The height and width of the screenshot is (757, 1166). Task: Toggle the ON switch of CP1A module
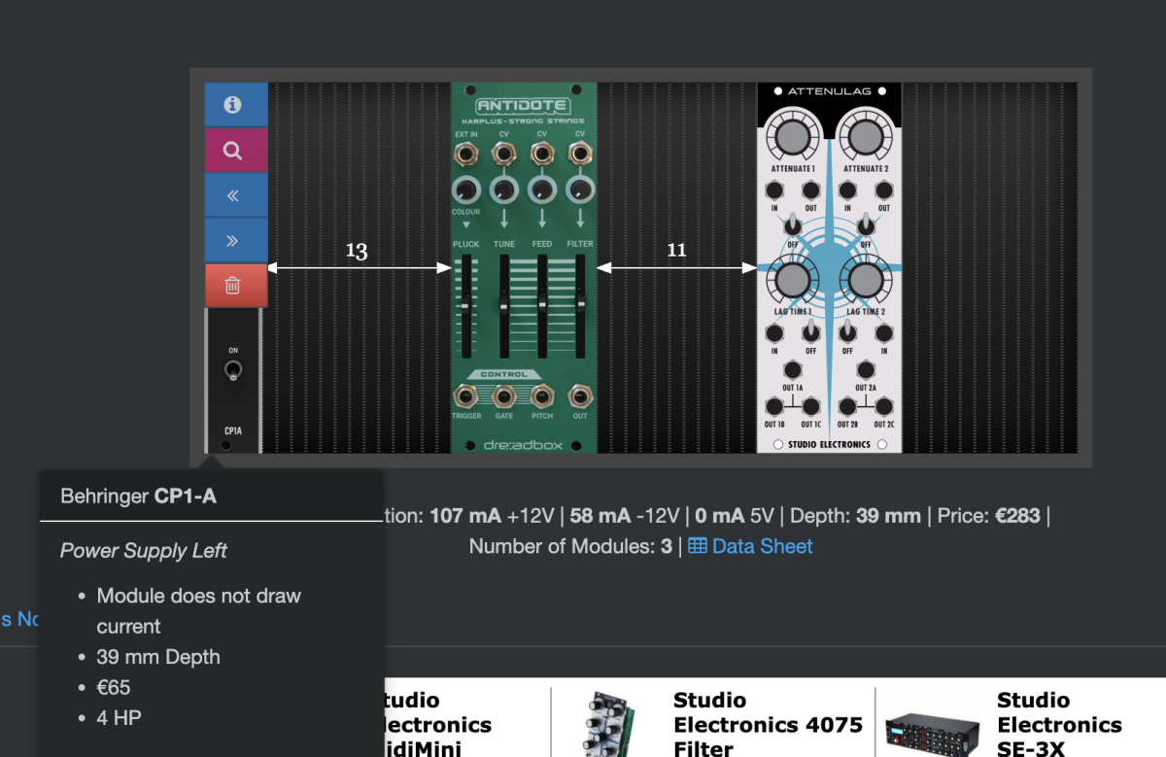click(x=232, y=369)
